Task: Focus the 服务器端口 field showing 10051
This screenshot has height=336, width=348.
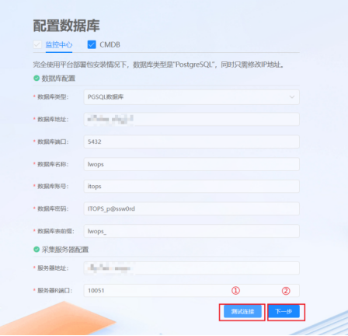Action: pos(192,290)
